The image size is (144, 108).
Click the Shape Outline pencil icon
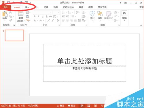coord(115,16)
